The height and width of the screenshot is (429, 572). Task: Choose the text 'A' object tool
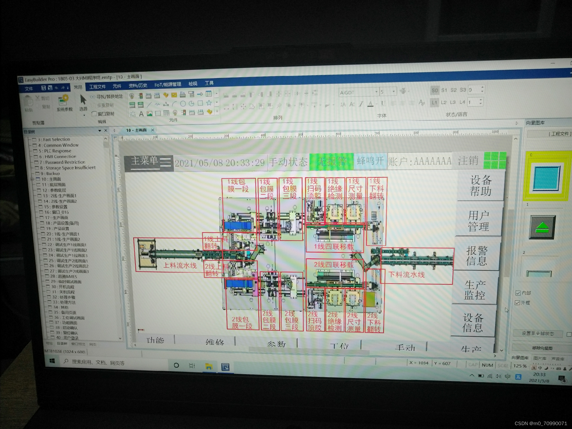click(141, 114)
